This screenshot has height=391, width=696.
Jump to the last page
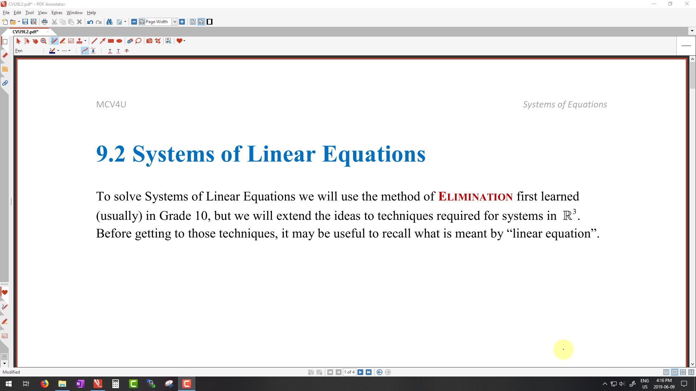pyautogui.click(x=369, y=372)
